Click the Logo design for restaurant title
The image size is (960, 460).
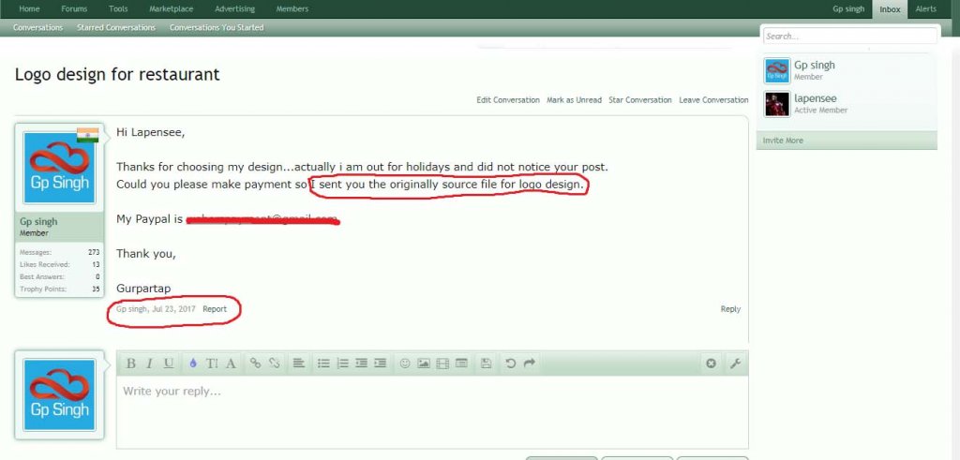click(x=117, y=75)
